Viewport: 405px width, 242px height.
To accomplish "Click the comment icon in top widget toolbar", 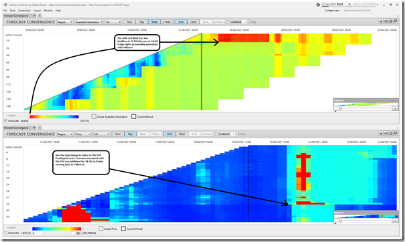I will tap(396, 21).
